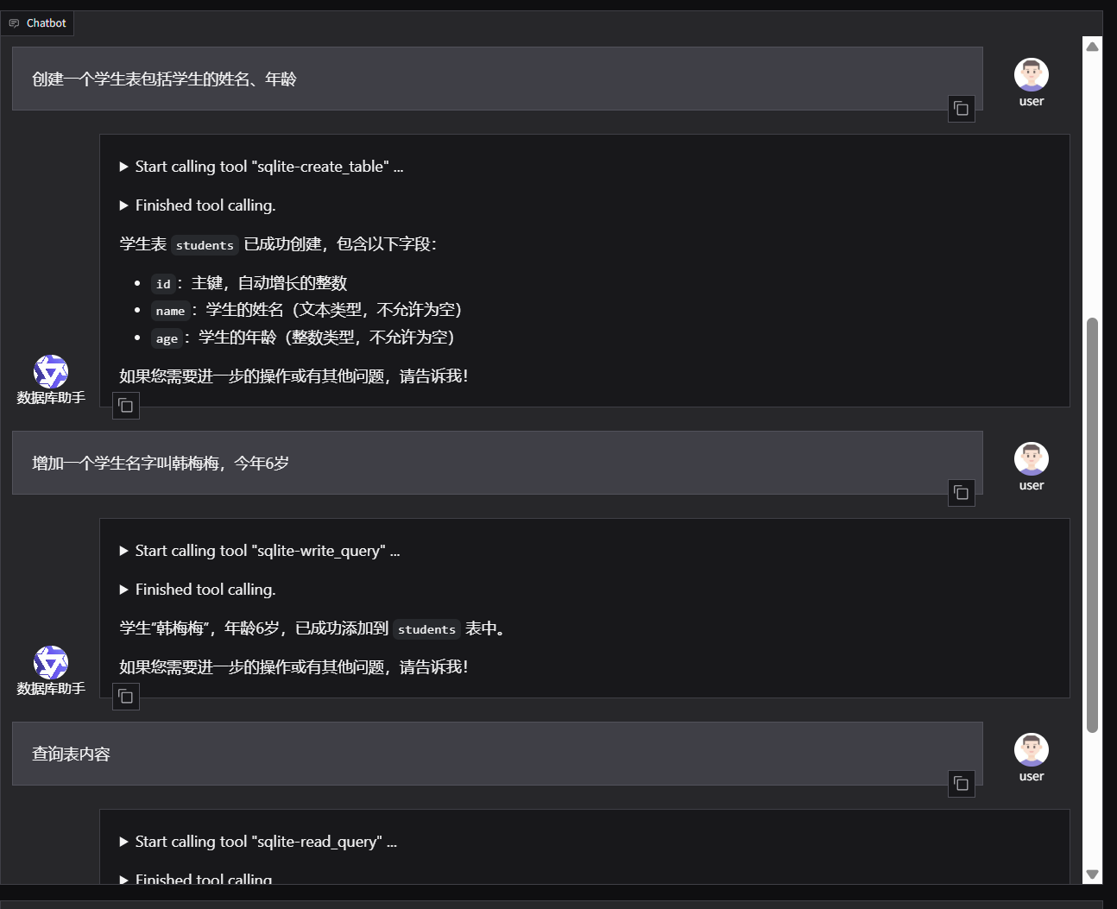The height and width of the screenshot is (909, 1117).
Task: Click the first 数据库助手 avatar icon
Action: pos(51,372)
